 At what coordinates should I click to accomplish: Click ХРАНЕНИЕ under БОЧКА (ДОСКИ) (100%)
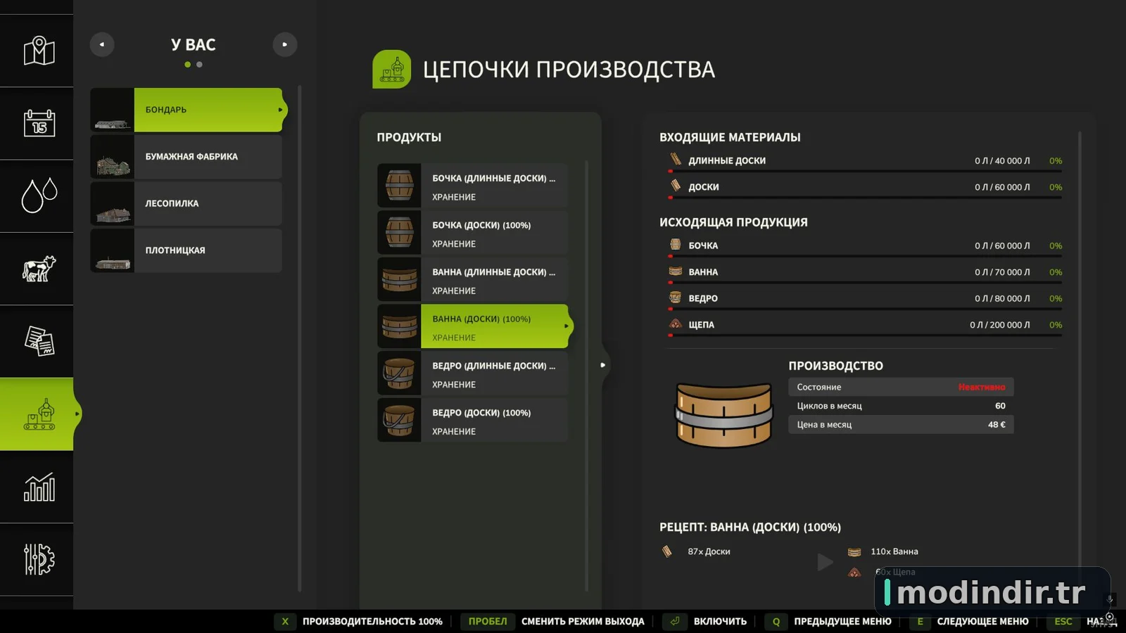454,244
